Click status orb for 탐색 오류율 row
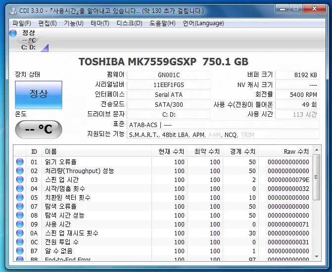The image size is (332, 272). point(20,206)
